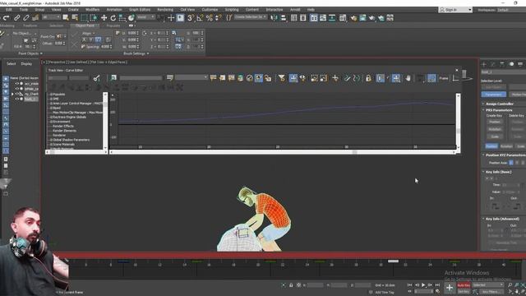Toggle Position Axis X button
The image size is (526, 296).
click(x=511, y=163)
